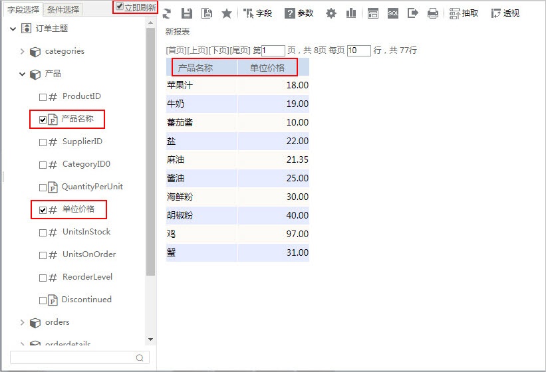Image resolution: width=546 pixels, height=372 pixels.
Task: Select the 胡椒粉 table cell
Action: click(x=202, y=215)
